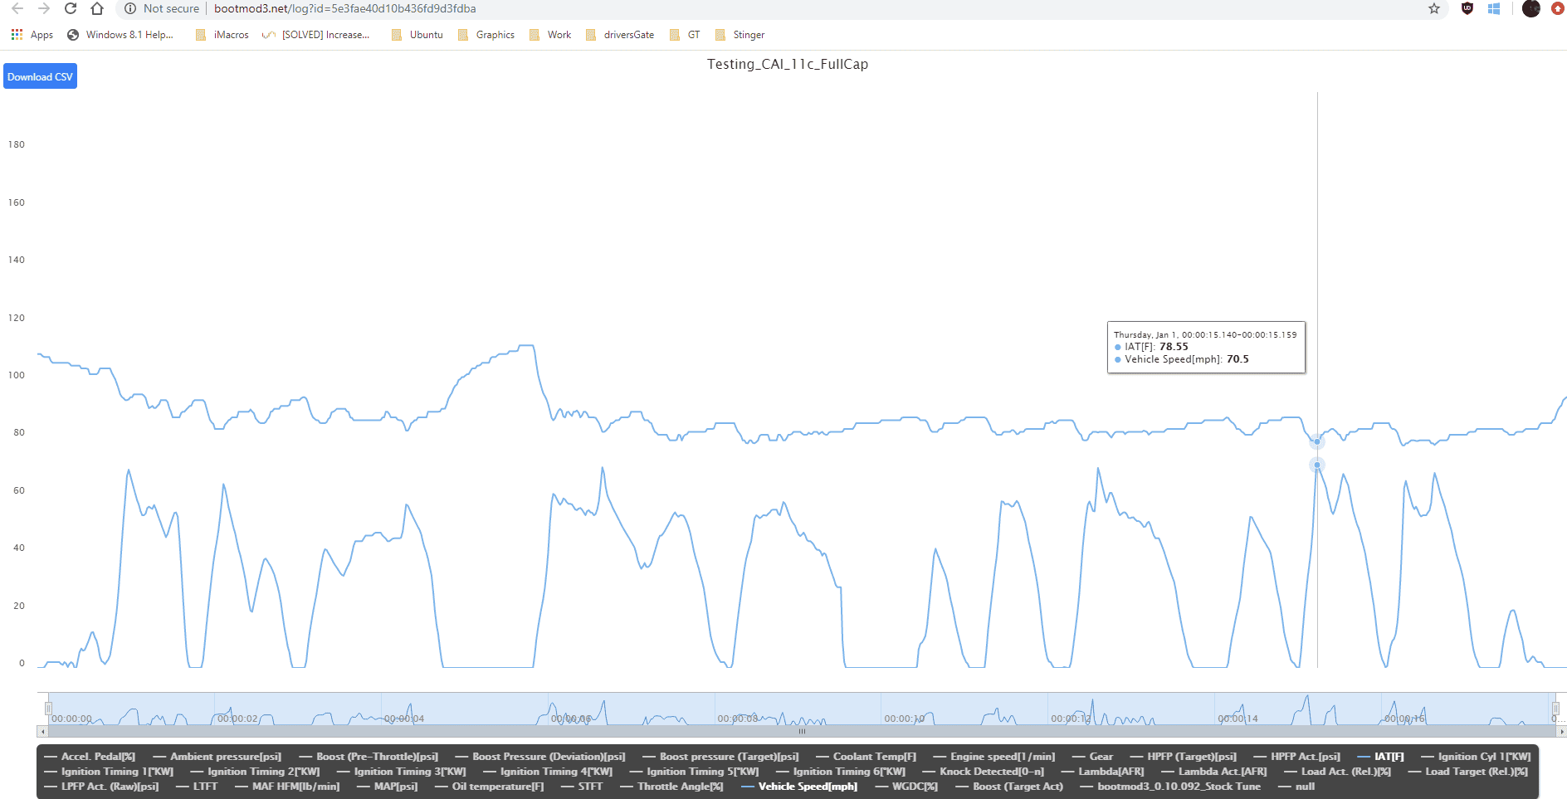1567x799 pixels.
Task: Click the uBlock shield extension icon
Action: [1467, 8]
